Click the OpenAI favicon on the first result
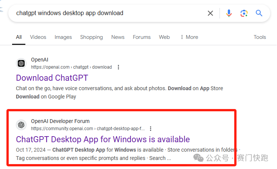 (x=22, y=63)
